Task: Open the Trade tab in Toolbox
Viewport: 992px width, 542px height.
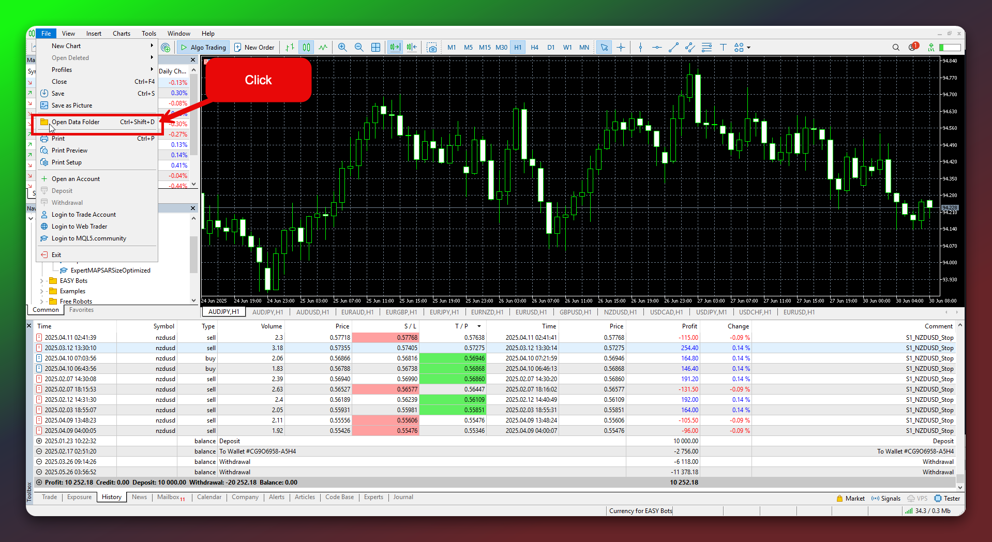Action: pos(50,497)
